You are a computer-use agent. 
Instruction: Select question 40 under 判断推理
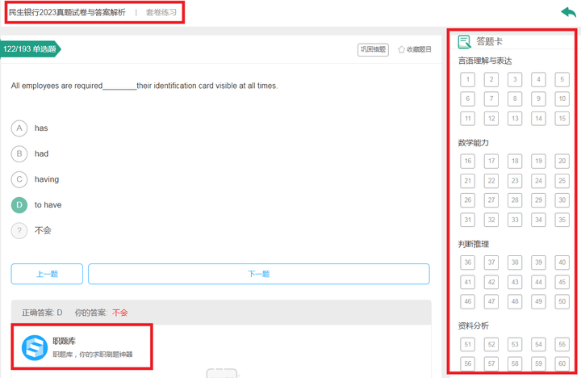coord(562,262)
